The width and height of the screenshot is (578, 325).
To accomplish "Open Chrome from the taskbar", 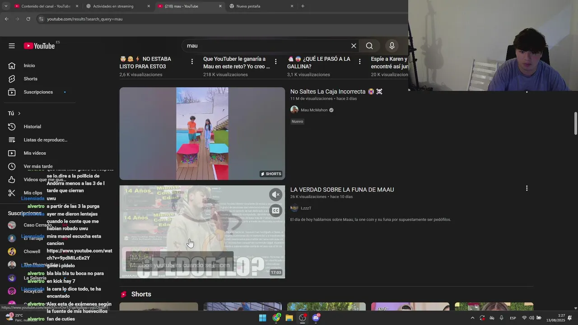I will (x=276, y=318).
